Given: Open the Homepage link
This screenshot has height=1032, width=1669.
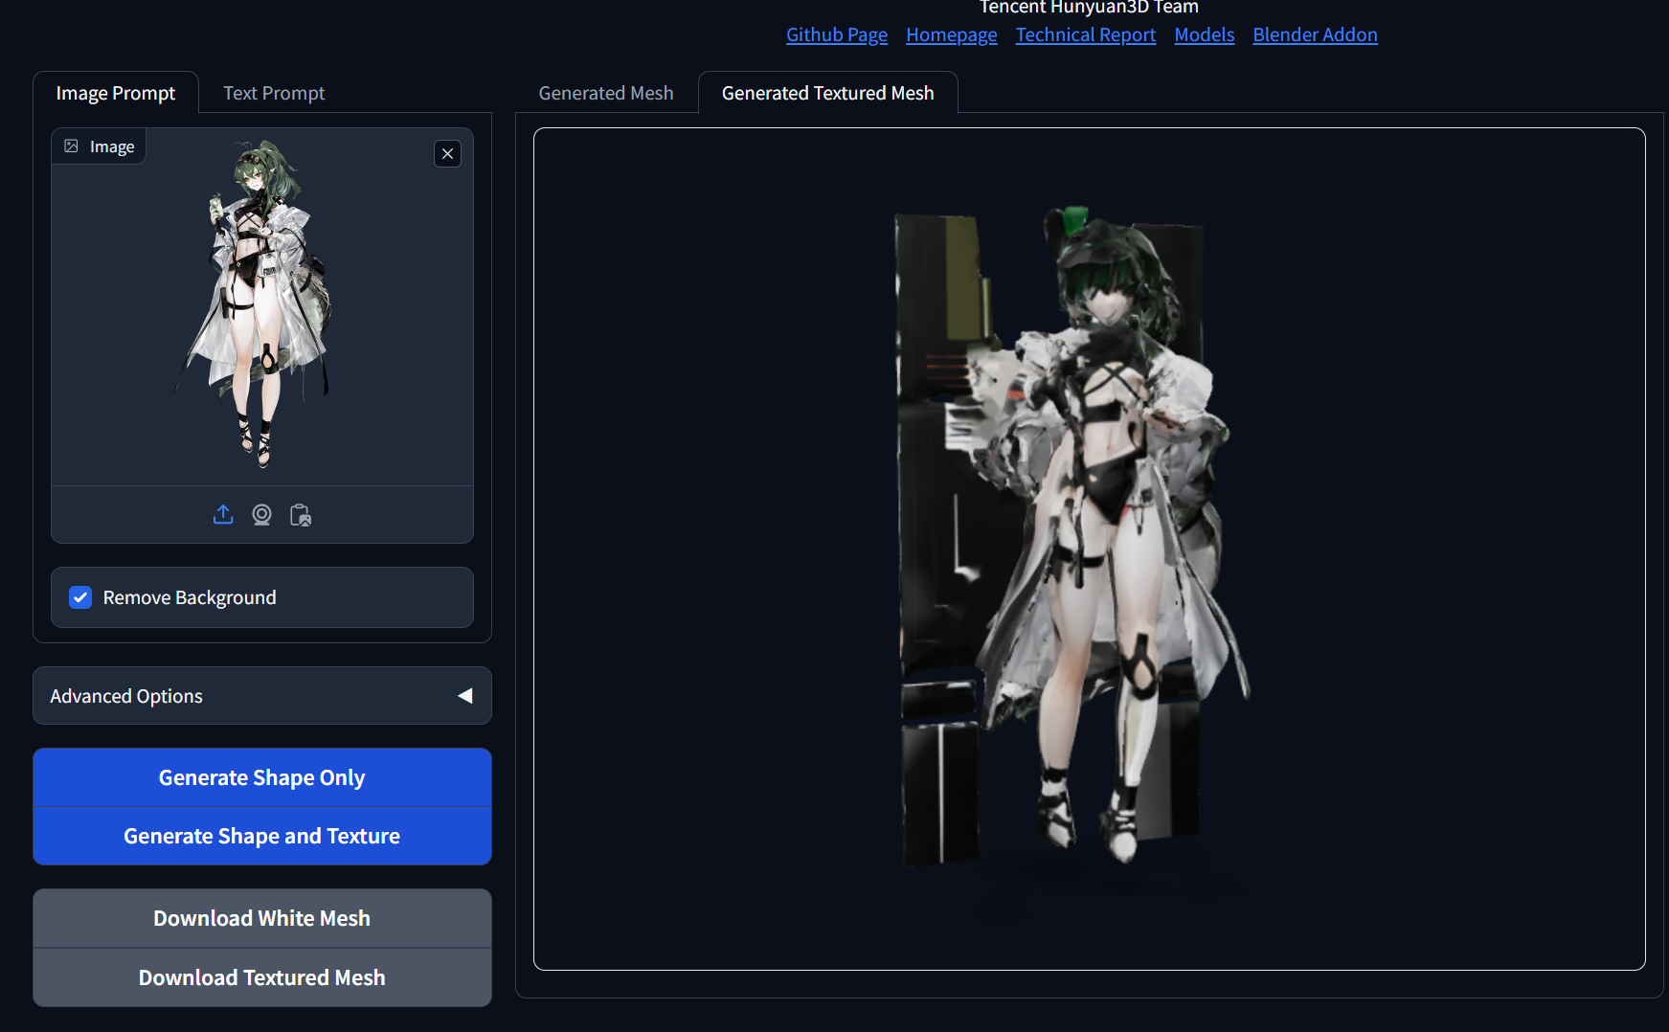Looking at the screenshot, I should (952, 34).
